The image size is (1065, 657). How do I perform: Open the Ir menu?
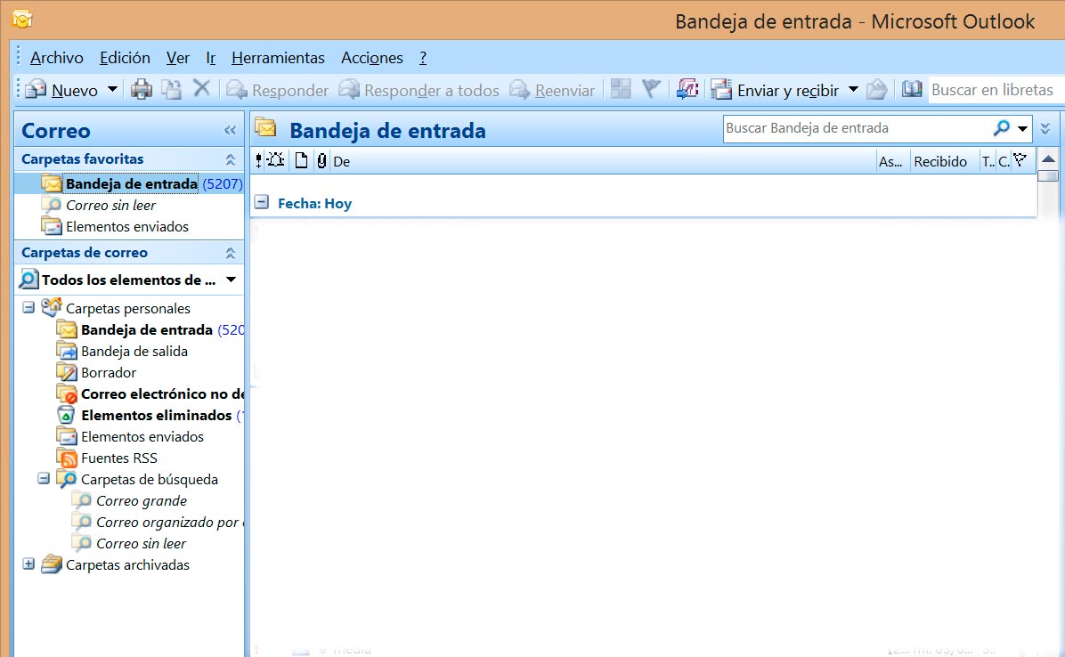click(210, 58)
